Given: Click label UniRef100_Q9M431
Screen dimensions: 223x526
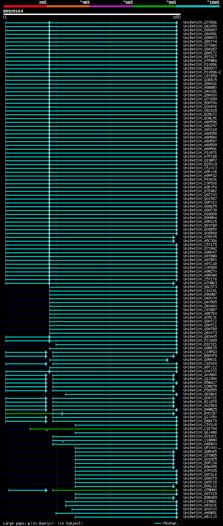Looking at the screenshot, I should pos(200,360).
